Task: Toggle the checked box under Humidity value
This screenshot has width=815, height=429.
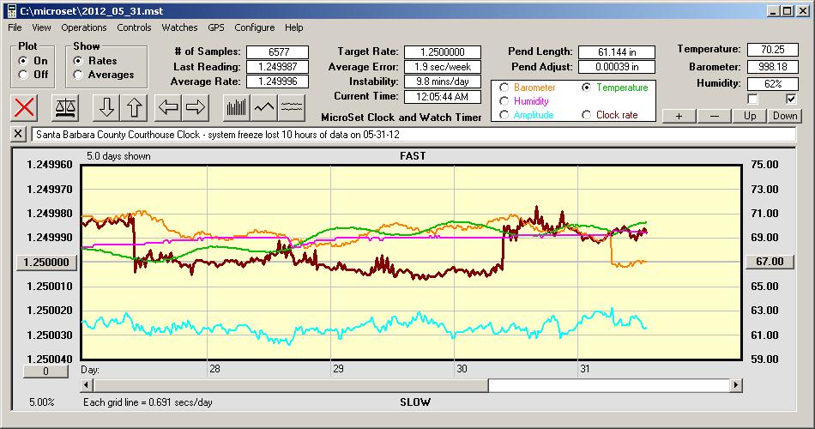Action: 791,99
